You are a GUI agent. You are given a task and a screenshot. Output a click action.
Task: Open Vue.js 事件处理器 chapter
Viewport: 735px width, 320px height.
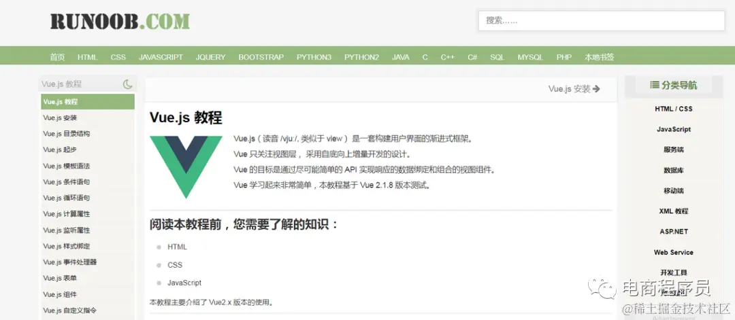pyautogui.click(x=70, y=262)
